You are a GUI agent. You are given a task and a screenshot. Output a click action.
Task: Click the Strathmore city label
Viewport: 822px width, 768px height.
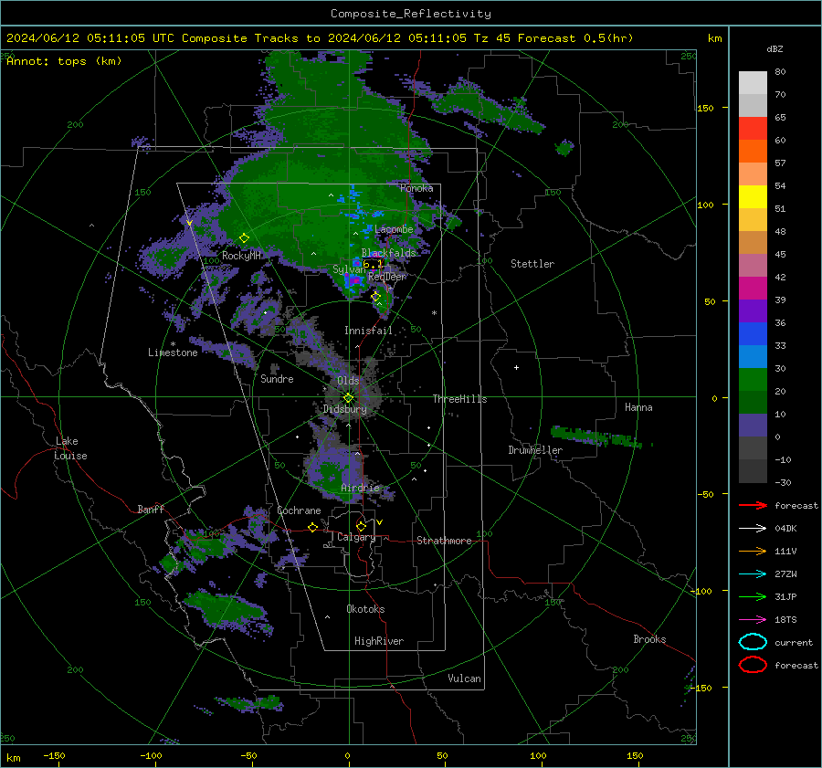tap(444, 541)
